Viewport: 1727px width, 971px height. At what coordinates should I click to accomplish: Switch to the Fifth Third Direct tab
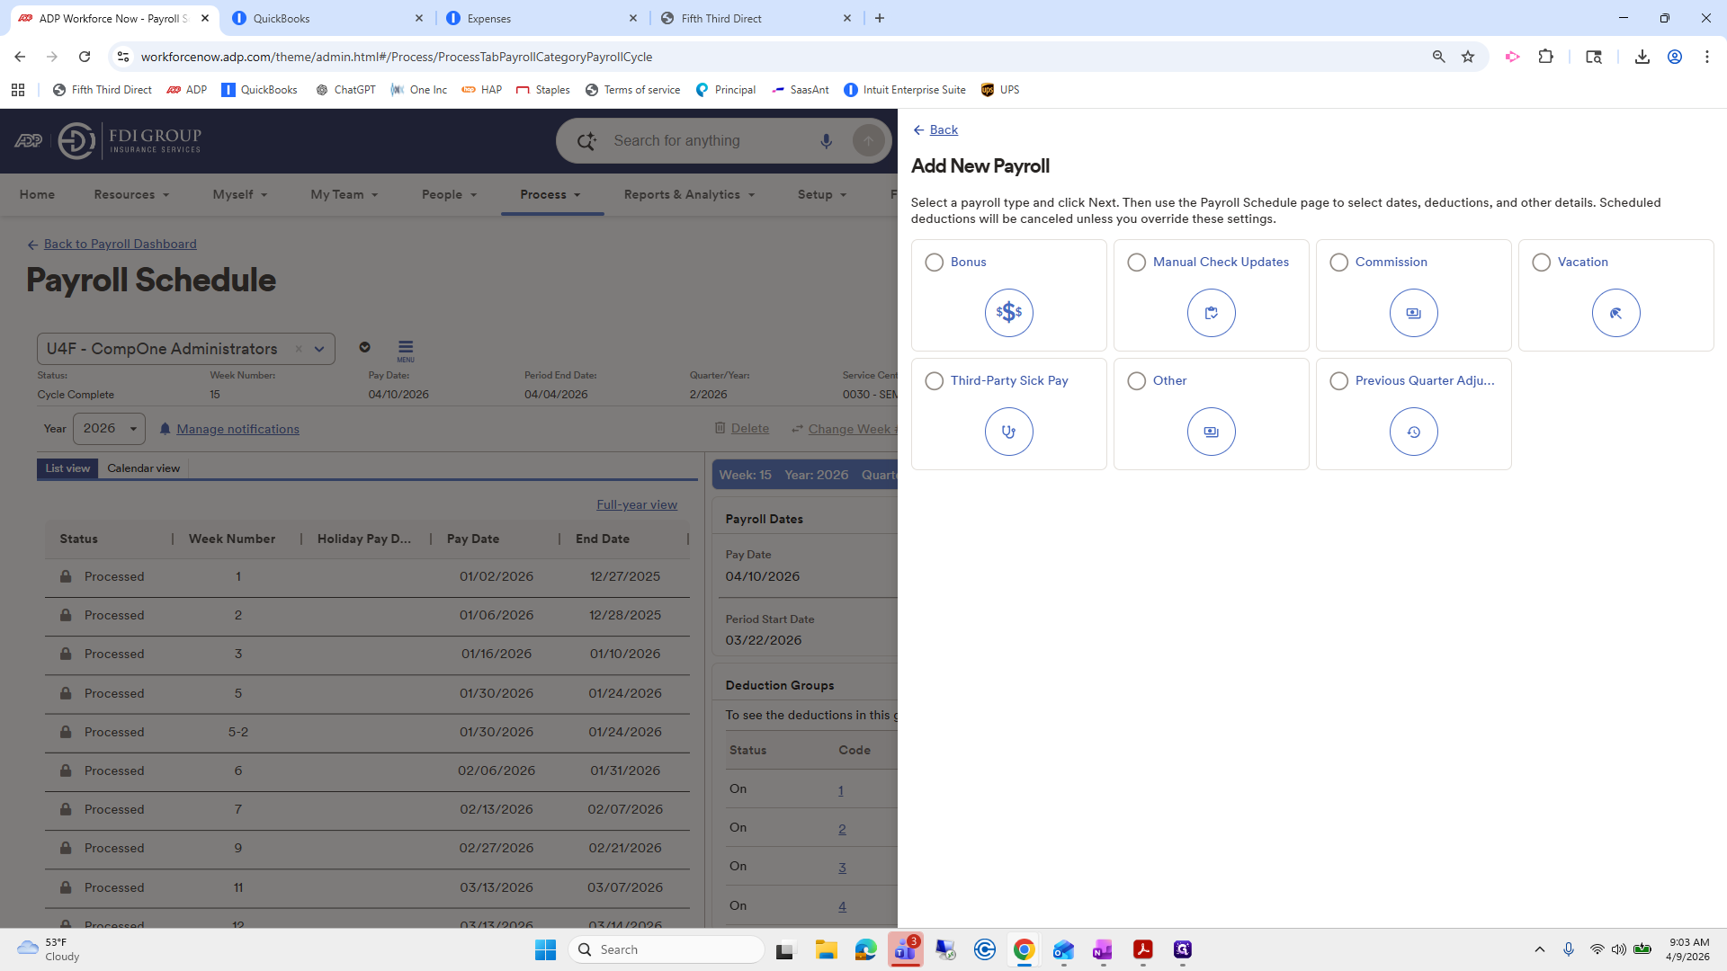[x=754, y=18]
